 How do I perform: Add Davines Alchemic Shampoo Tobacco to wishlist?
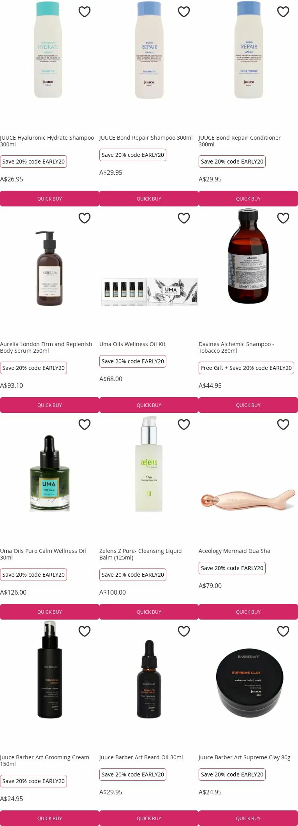pyautogui.click(x=283, y=218)
